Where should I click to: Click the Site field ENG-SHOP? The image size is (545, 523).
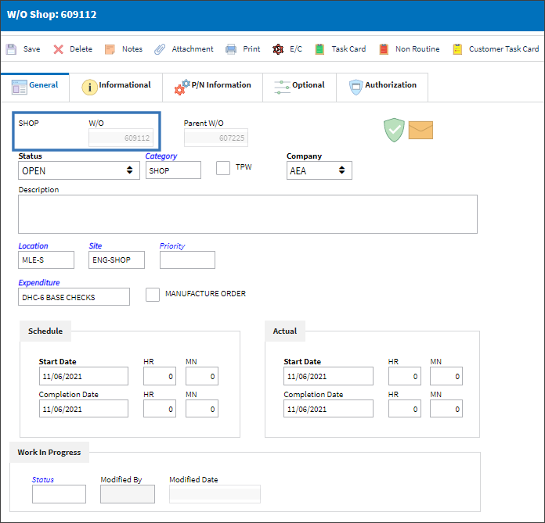(117, 260)
